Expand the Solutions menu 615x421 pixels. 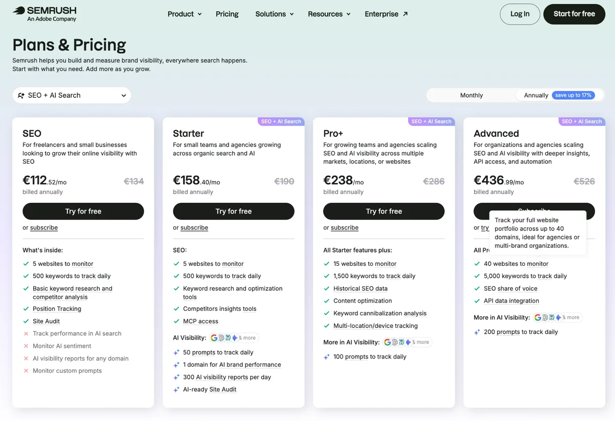click(x=275, y=14)
